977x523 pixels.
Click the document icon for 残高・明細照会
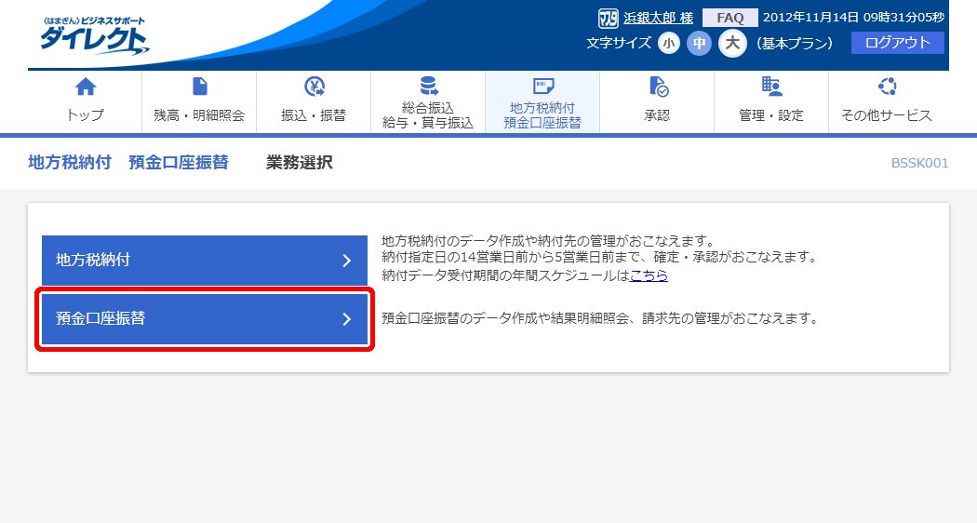pos(199,87)
